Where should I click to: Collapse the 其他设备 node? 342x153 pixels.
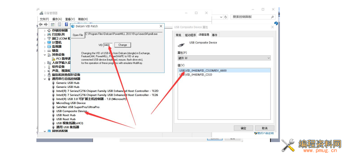pyautogui.click(x=45, y=55)
